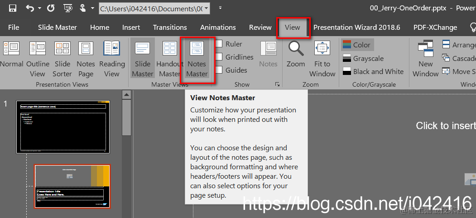Open Presentation Wizard 2018.6 tab
The height and width of the screenshot is (218, 476).
tap(357, 28)
